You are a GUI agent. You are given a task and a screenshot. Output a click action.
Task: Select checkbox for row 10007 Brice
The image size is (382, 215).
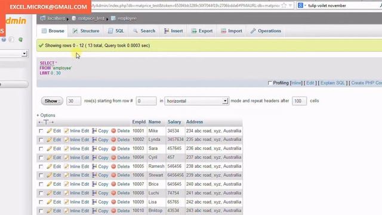(x=41, y=185)
